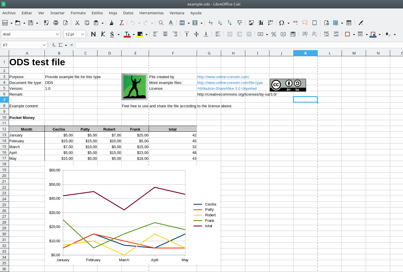
Task: Click the Cut scissors icon
Action: (x=77, y=23)
